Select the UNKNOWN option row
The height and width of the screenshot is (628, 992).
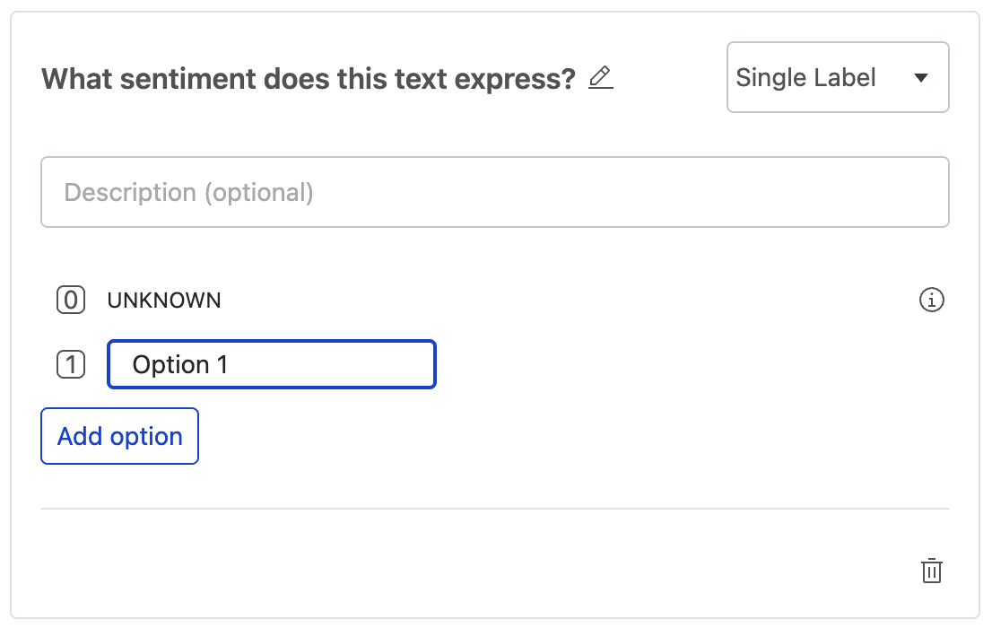[x=164, y=300]
